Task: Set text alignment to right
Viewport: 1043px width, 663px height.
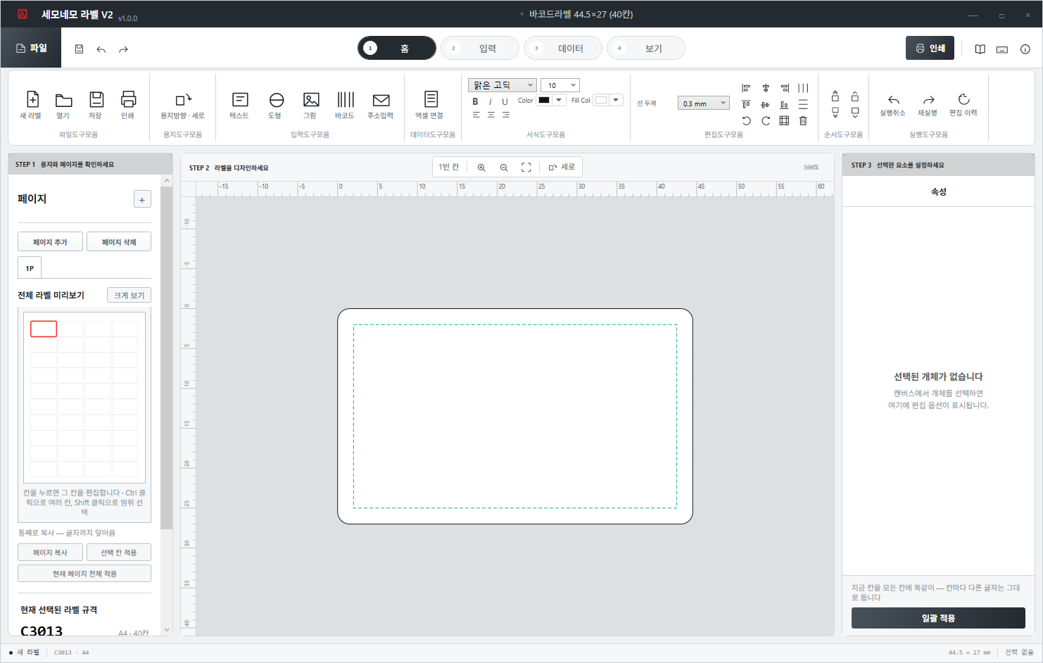Action: (505, 115)
